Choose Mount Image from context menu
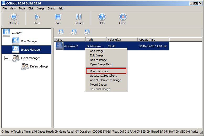Screen dimensions: 204x136 [106, 85]
